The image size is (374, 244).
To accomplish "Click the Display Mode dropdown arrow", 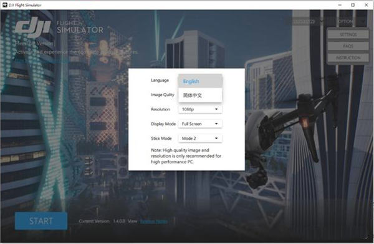I will pyautogui.click(x=216, y=124).
